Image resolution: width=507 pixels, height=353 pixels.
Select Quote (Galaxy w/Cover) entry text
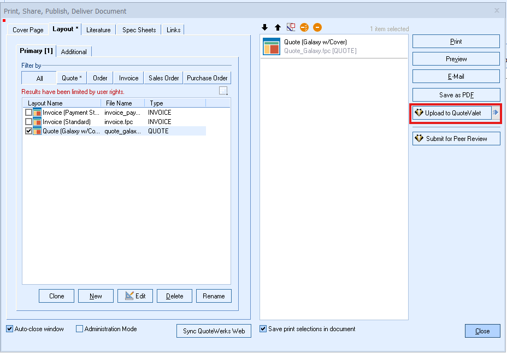315,42
